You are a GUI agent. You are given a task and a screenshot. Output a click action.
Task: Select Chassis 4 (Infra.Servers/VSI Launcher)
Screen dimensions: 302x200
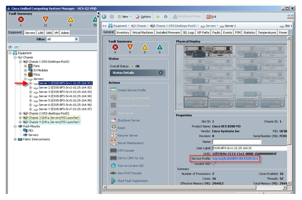pos(54,122)
